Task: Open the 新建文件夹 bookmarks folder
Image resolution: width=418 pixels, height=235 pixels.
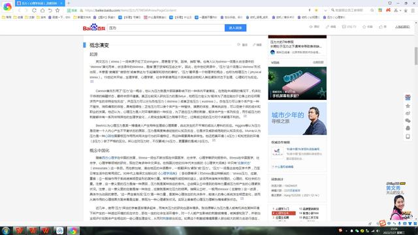Action: tap(82, 18)
